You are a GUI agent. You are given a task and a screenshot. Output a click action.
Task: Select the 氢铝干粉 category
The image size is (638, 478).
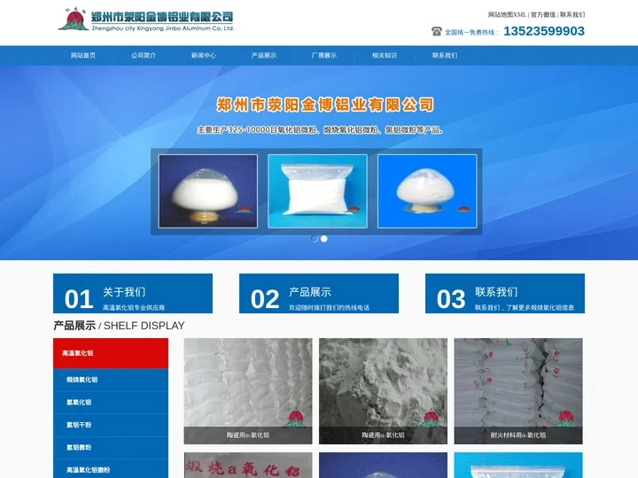click(111, 425)
